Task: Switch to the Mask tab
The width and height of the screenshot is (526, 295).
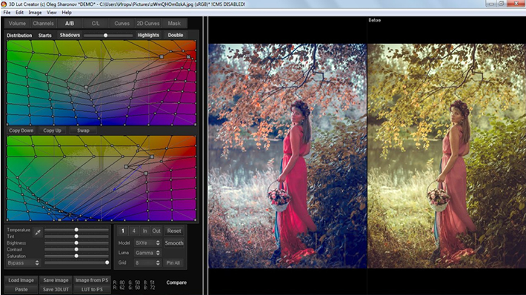Action: point(174,23)
